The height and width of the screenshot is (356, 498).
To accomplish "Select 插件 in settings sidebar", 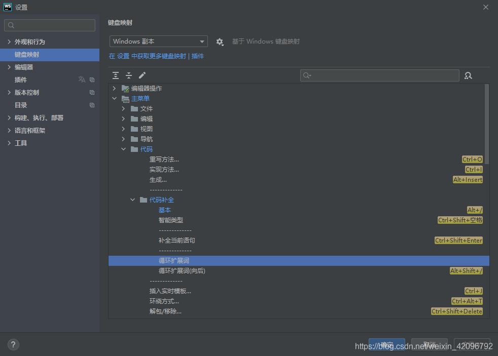I will [x=50, y=80].
